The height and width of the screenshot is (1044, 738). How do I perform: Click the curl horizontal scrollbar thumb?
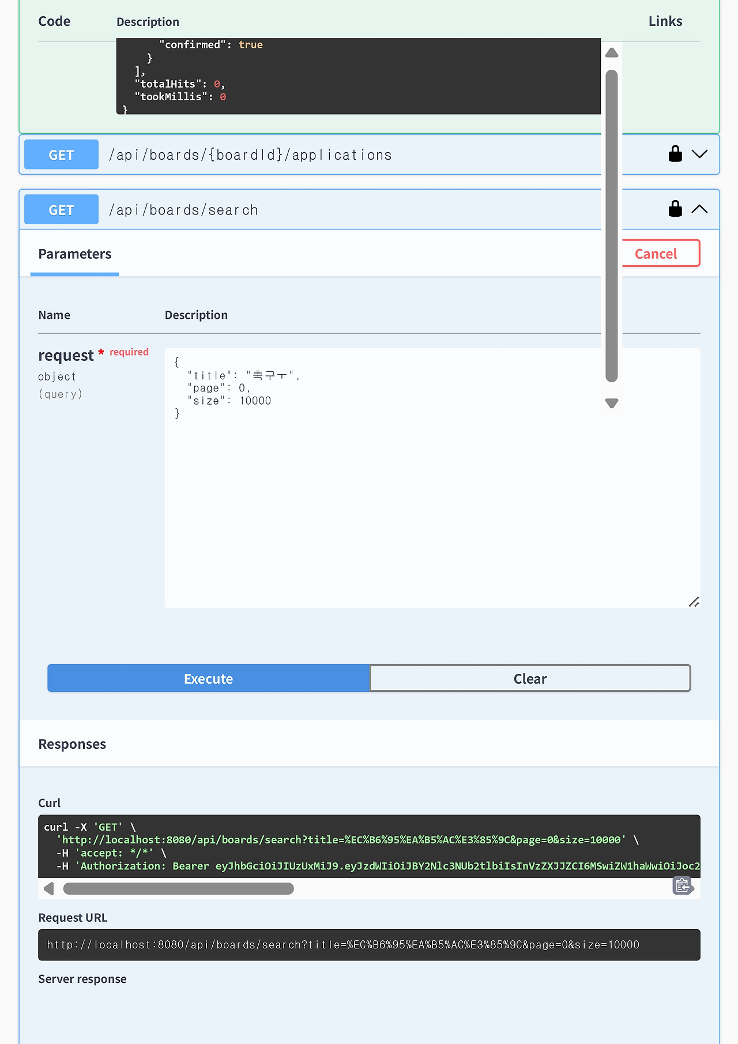(178, 889)
